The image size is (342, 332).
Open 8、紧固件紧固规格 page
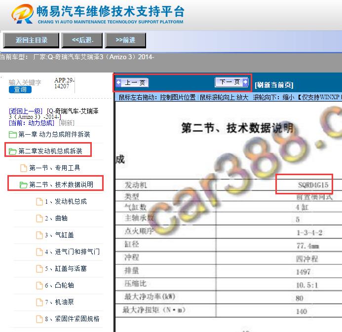pos(72,319)
